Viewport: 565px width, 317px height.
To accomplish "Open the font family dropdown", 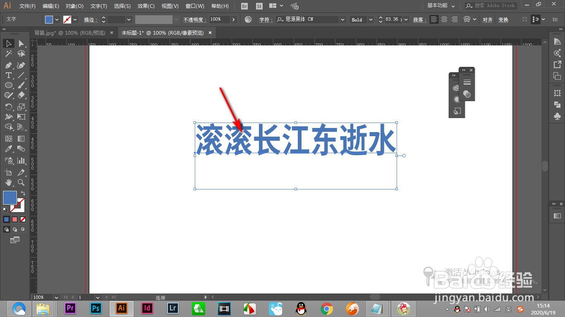I will pyautogui.click(x=342, y=19).
